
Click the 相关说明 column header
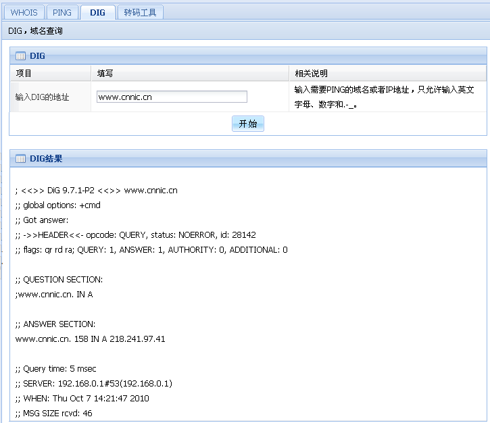click(311, 73)
